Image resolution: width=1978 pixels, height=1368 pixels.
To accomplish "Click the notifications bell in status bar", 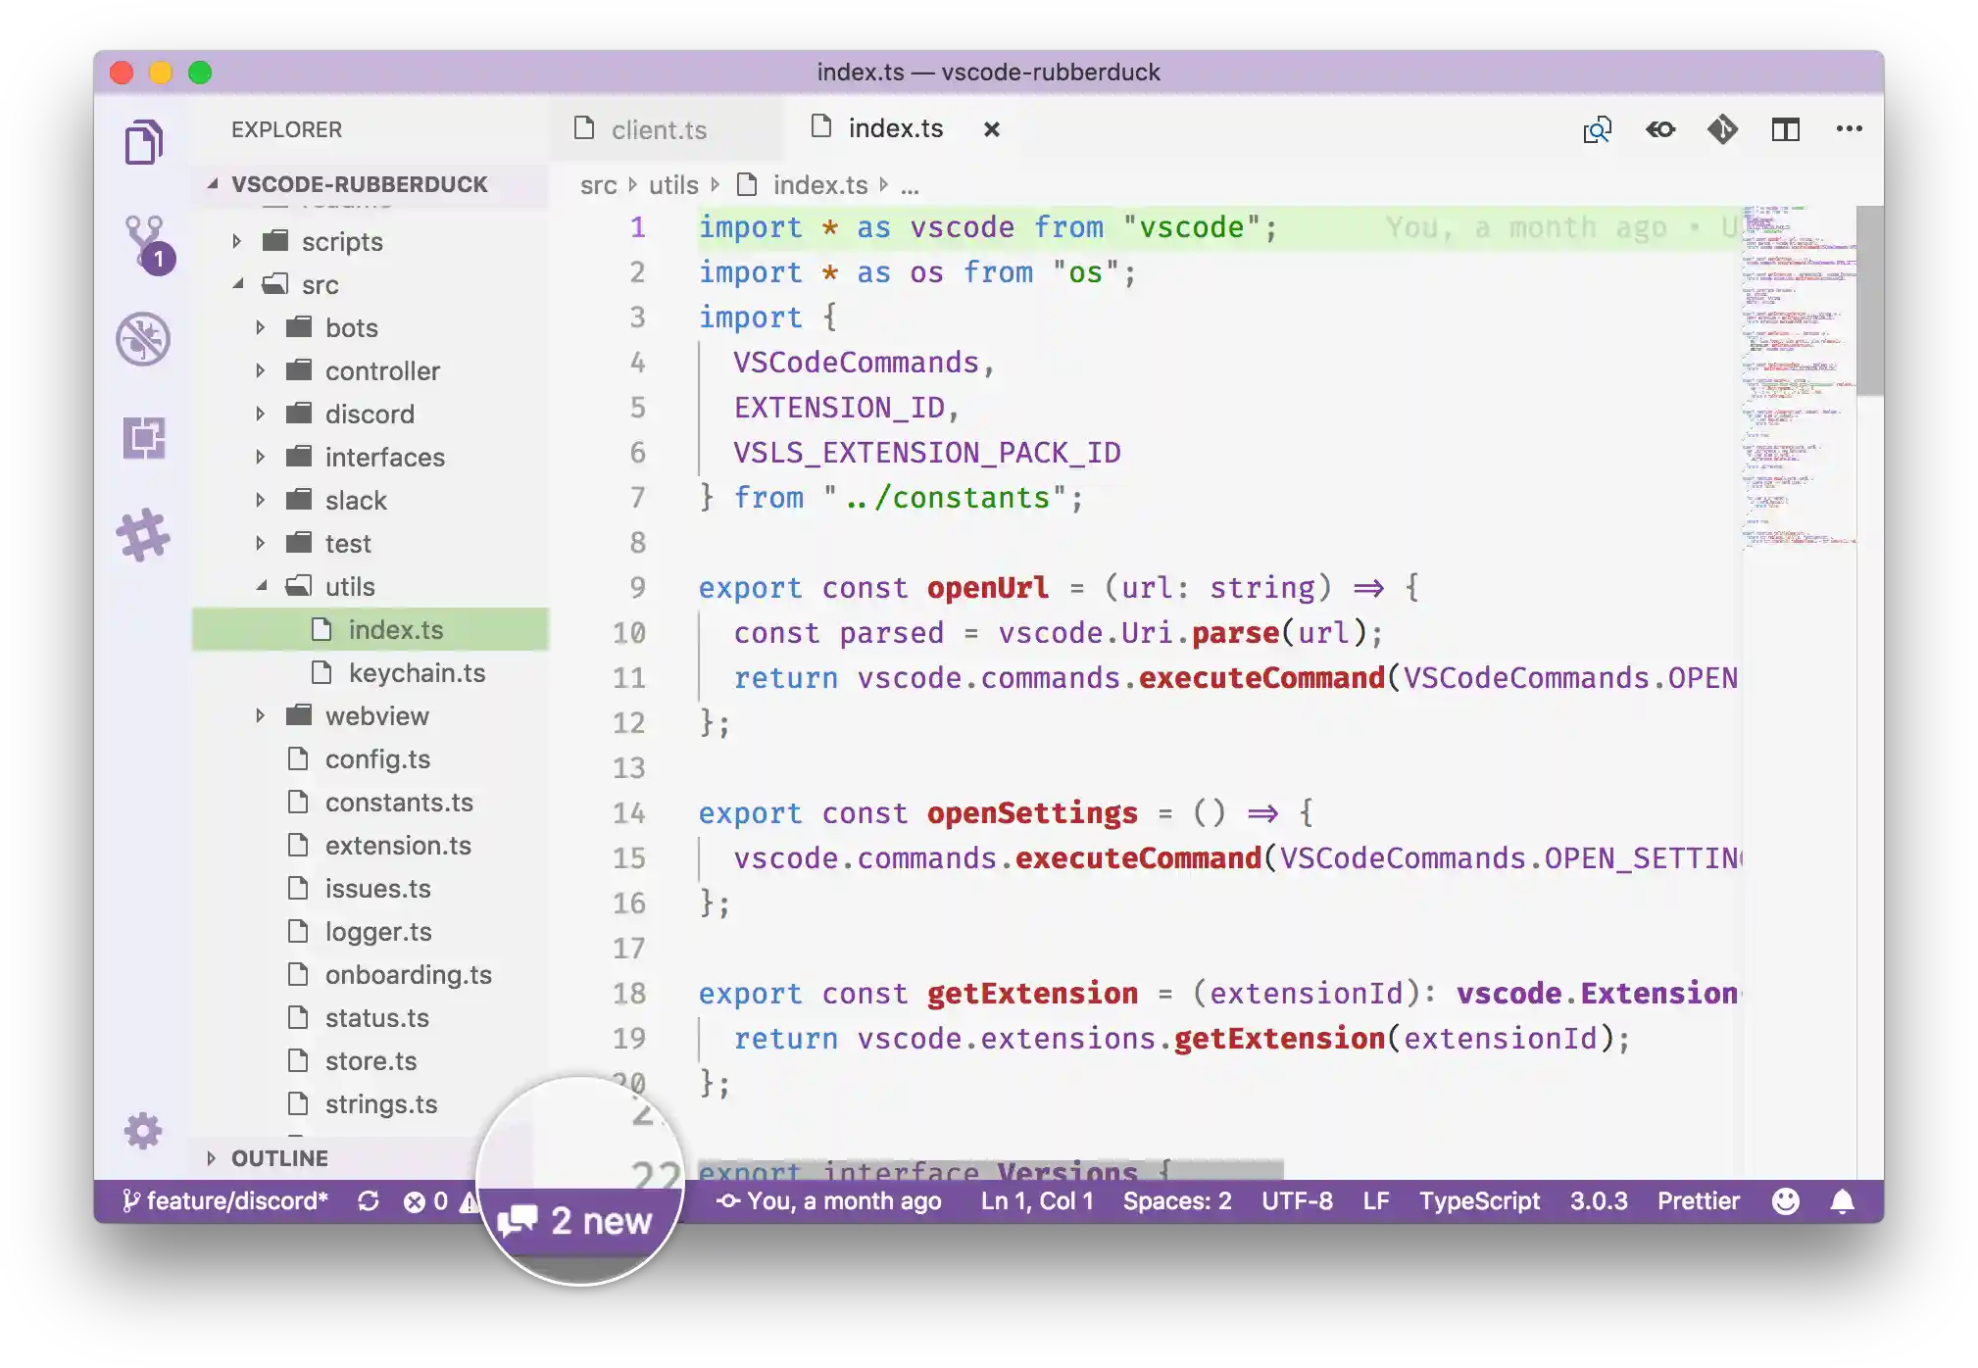I will click(1843, 1201).
